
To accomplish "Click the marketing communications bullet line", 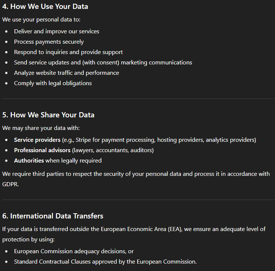I will pyautogui.click(x=103, y=62).
